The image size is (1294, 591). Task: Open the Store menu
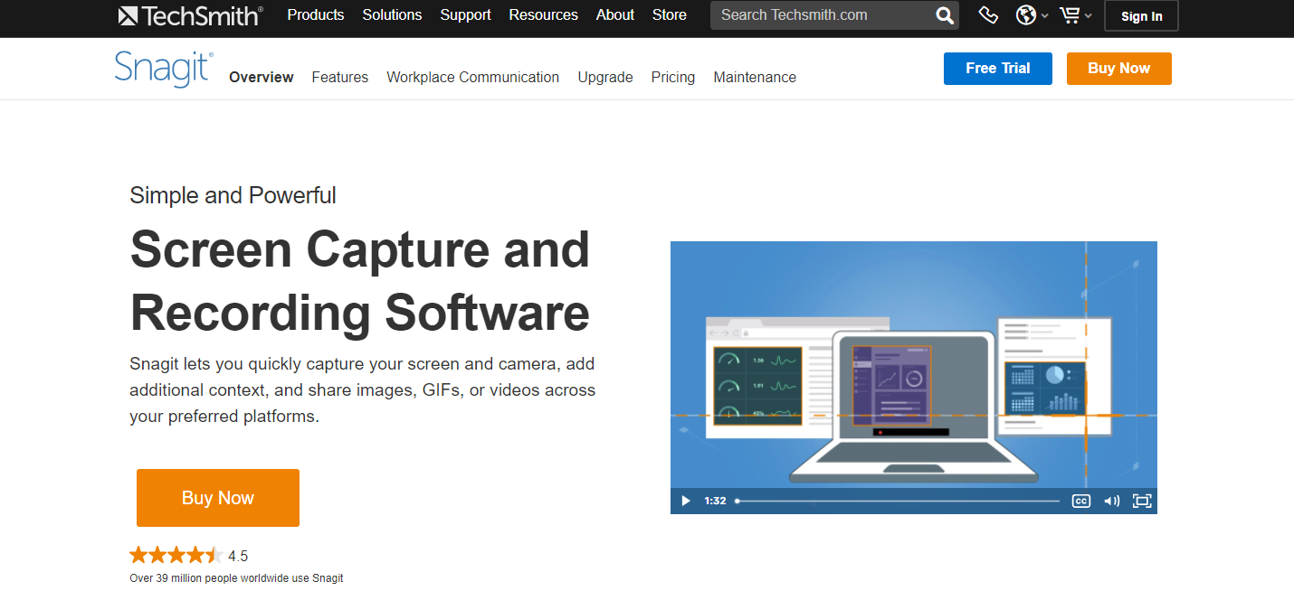click(670, 15)
